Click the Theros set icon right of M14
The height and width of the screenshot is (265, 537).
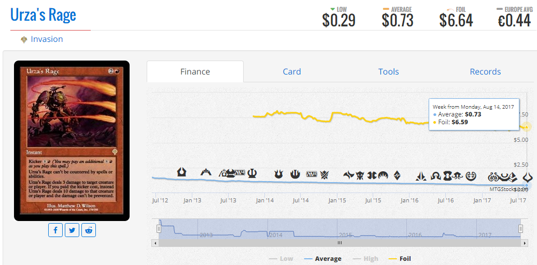pyautogui.click(x=252, y=173)
